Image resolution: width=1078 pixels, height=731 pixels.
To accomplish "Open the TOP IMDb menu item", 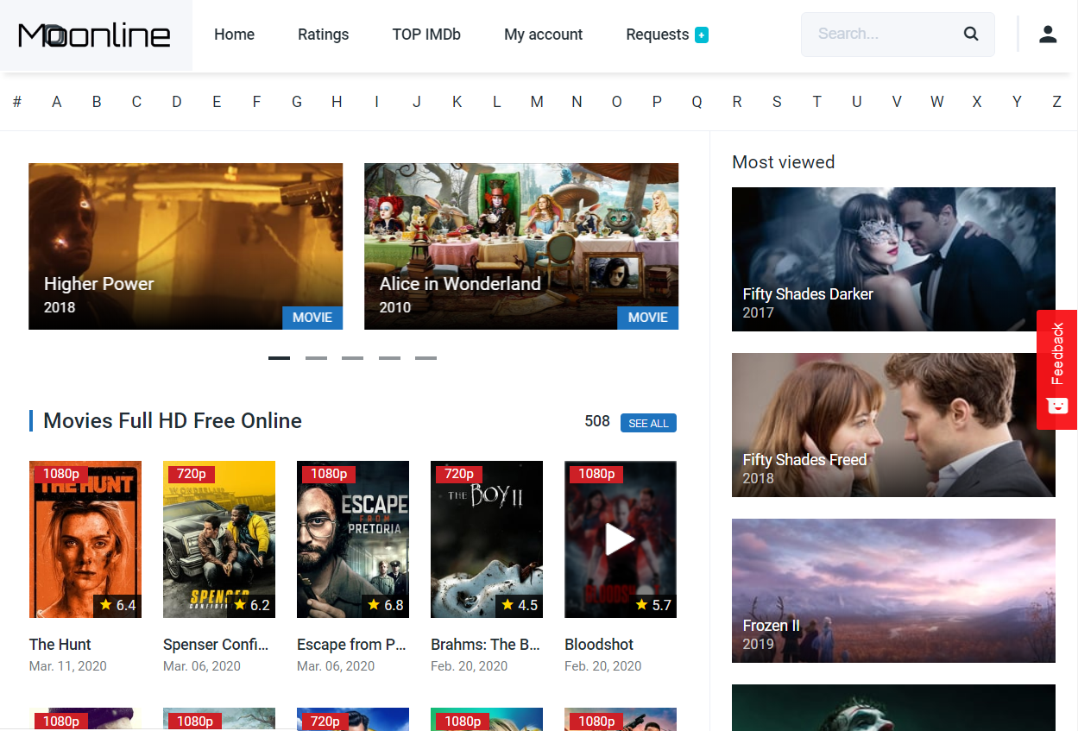I will pyautogui.click(x=426, y=35).
